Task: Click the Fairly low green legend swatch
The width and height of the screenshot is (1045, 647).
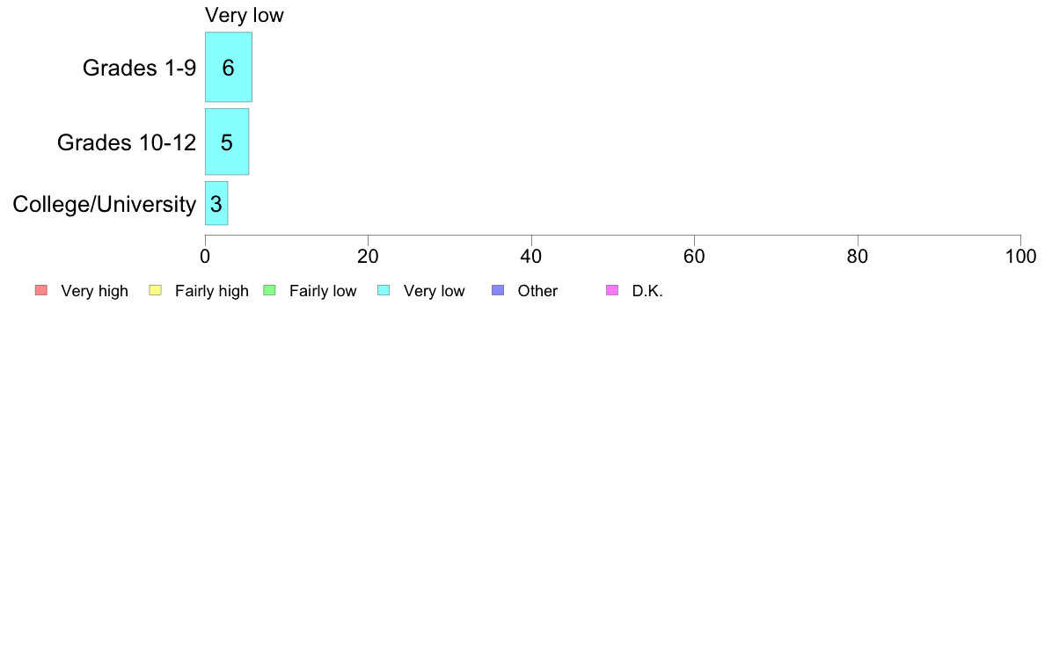Action: [x=269, y=290]
